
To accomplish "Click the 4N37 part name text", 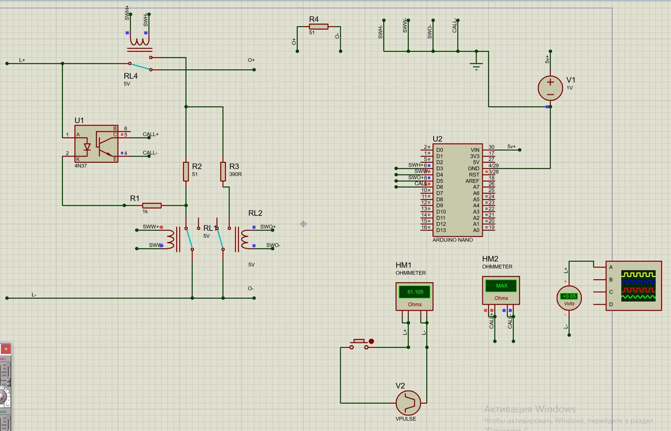I will pos(82,165).
